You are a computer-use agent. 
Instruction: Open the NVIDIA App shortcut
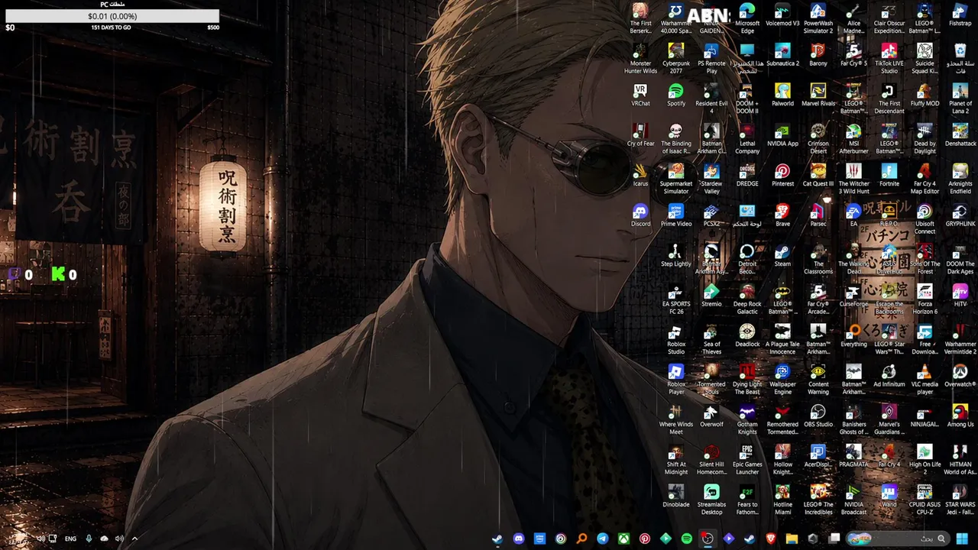782,135
